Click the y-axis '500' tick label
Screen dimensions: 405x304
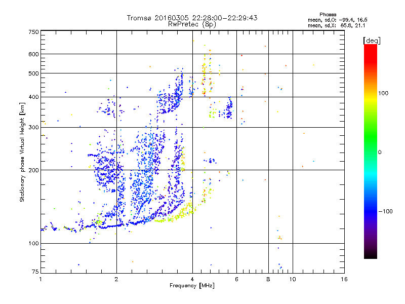click(x=33, y=73)
